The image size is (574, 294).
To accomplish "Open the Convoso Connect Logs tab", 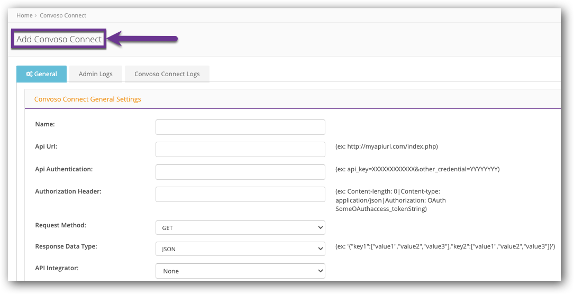I will [167, 74].
